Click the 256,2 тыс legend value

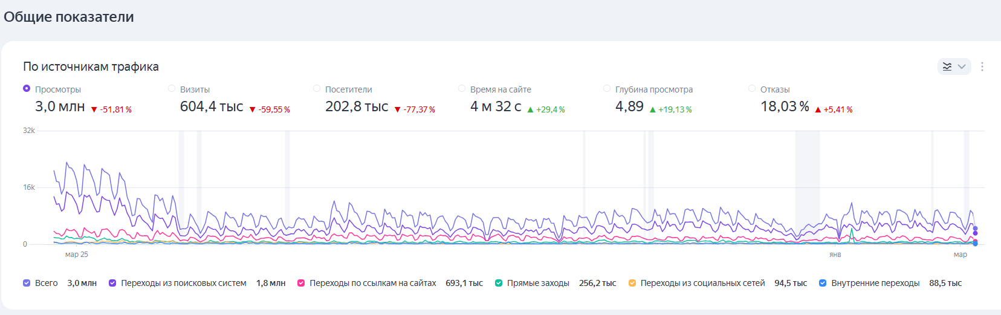(598, 283)
